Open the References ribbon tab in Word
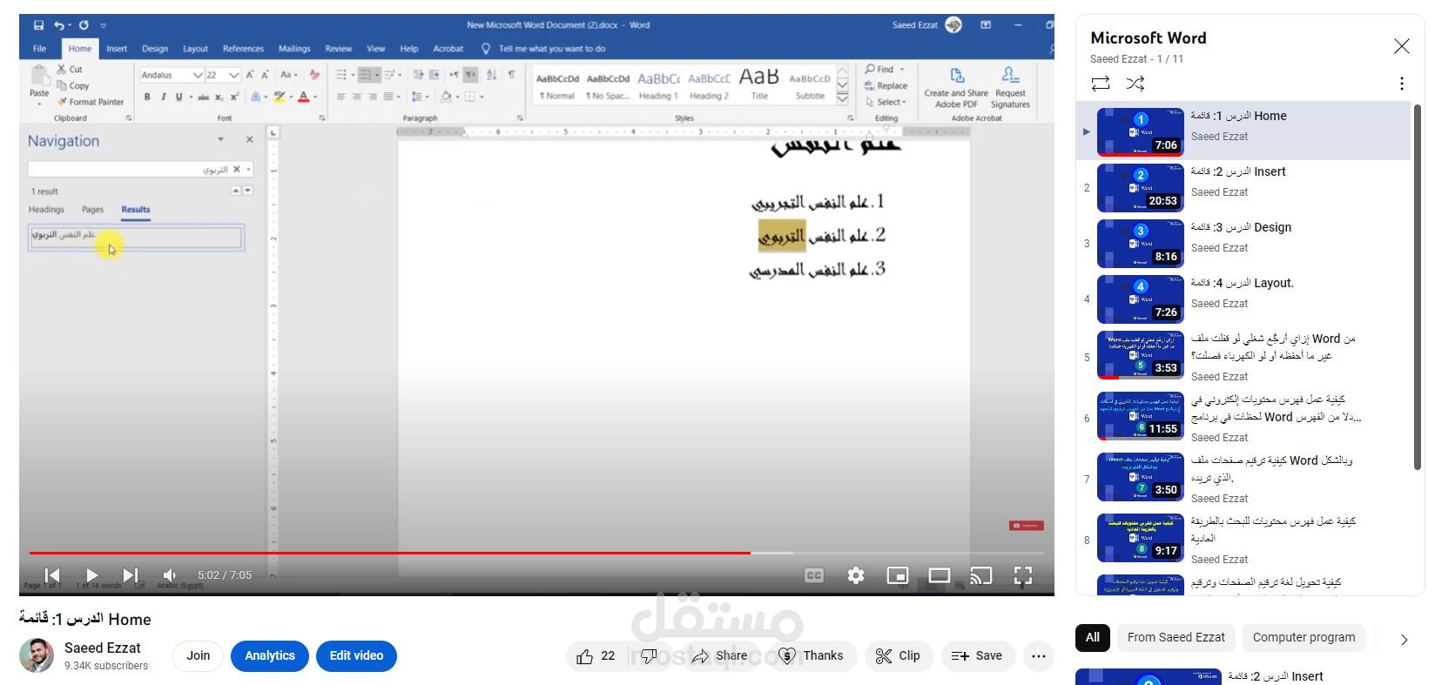 click(243, 49)
